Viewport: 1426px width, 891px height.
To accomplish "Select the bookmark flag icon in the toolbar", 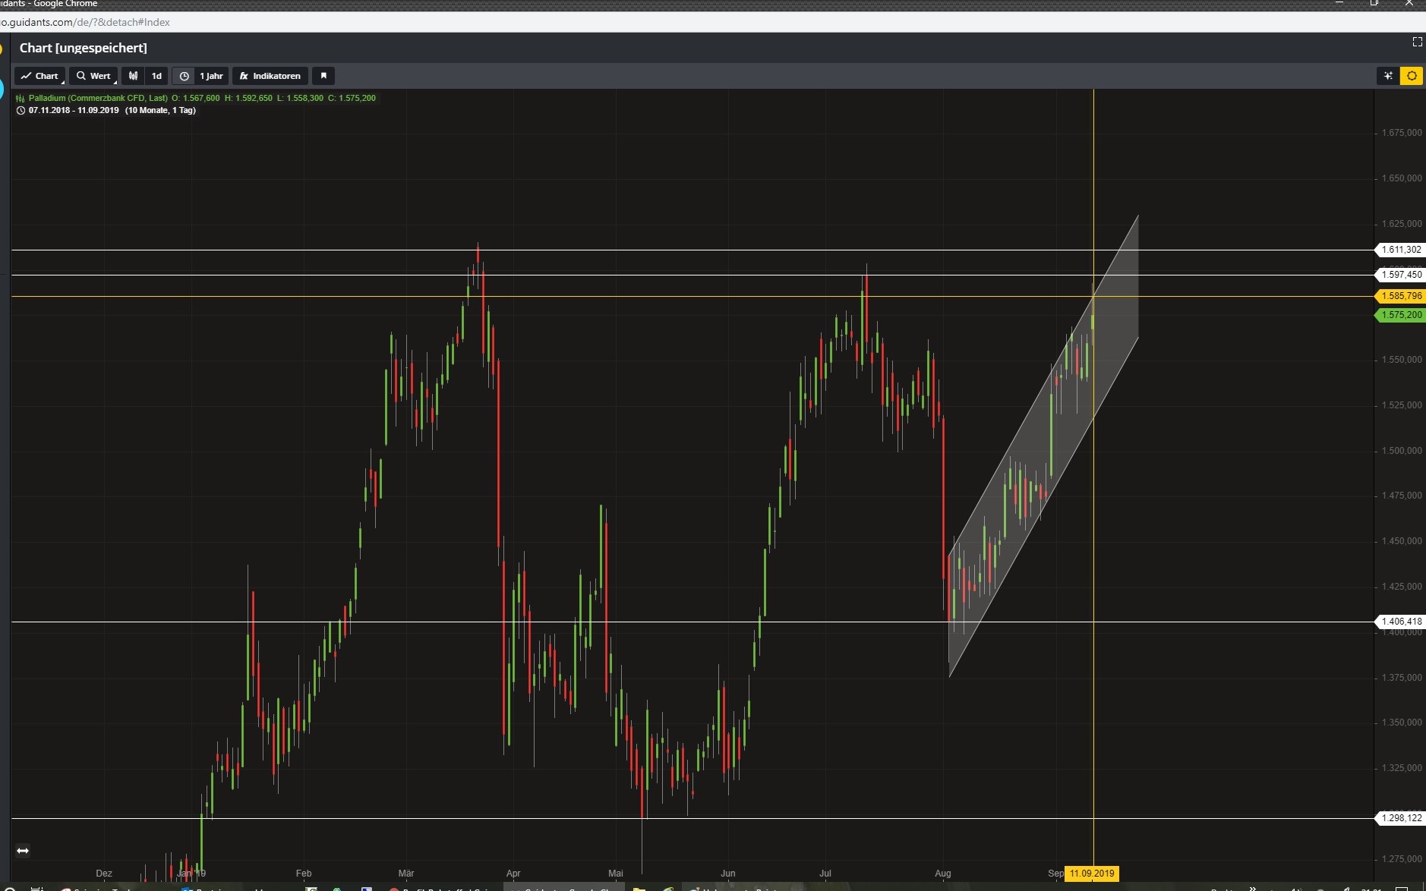I will [x=324, y=76].
